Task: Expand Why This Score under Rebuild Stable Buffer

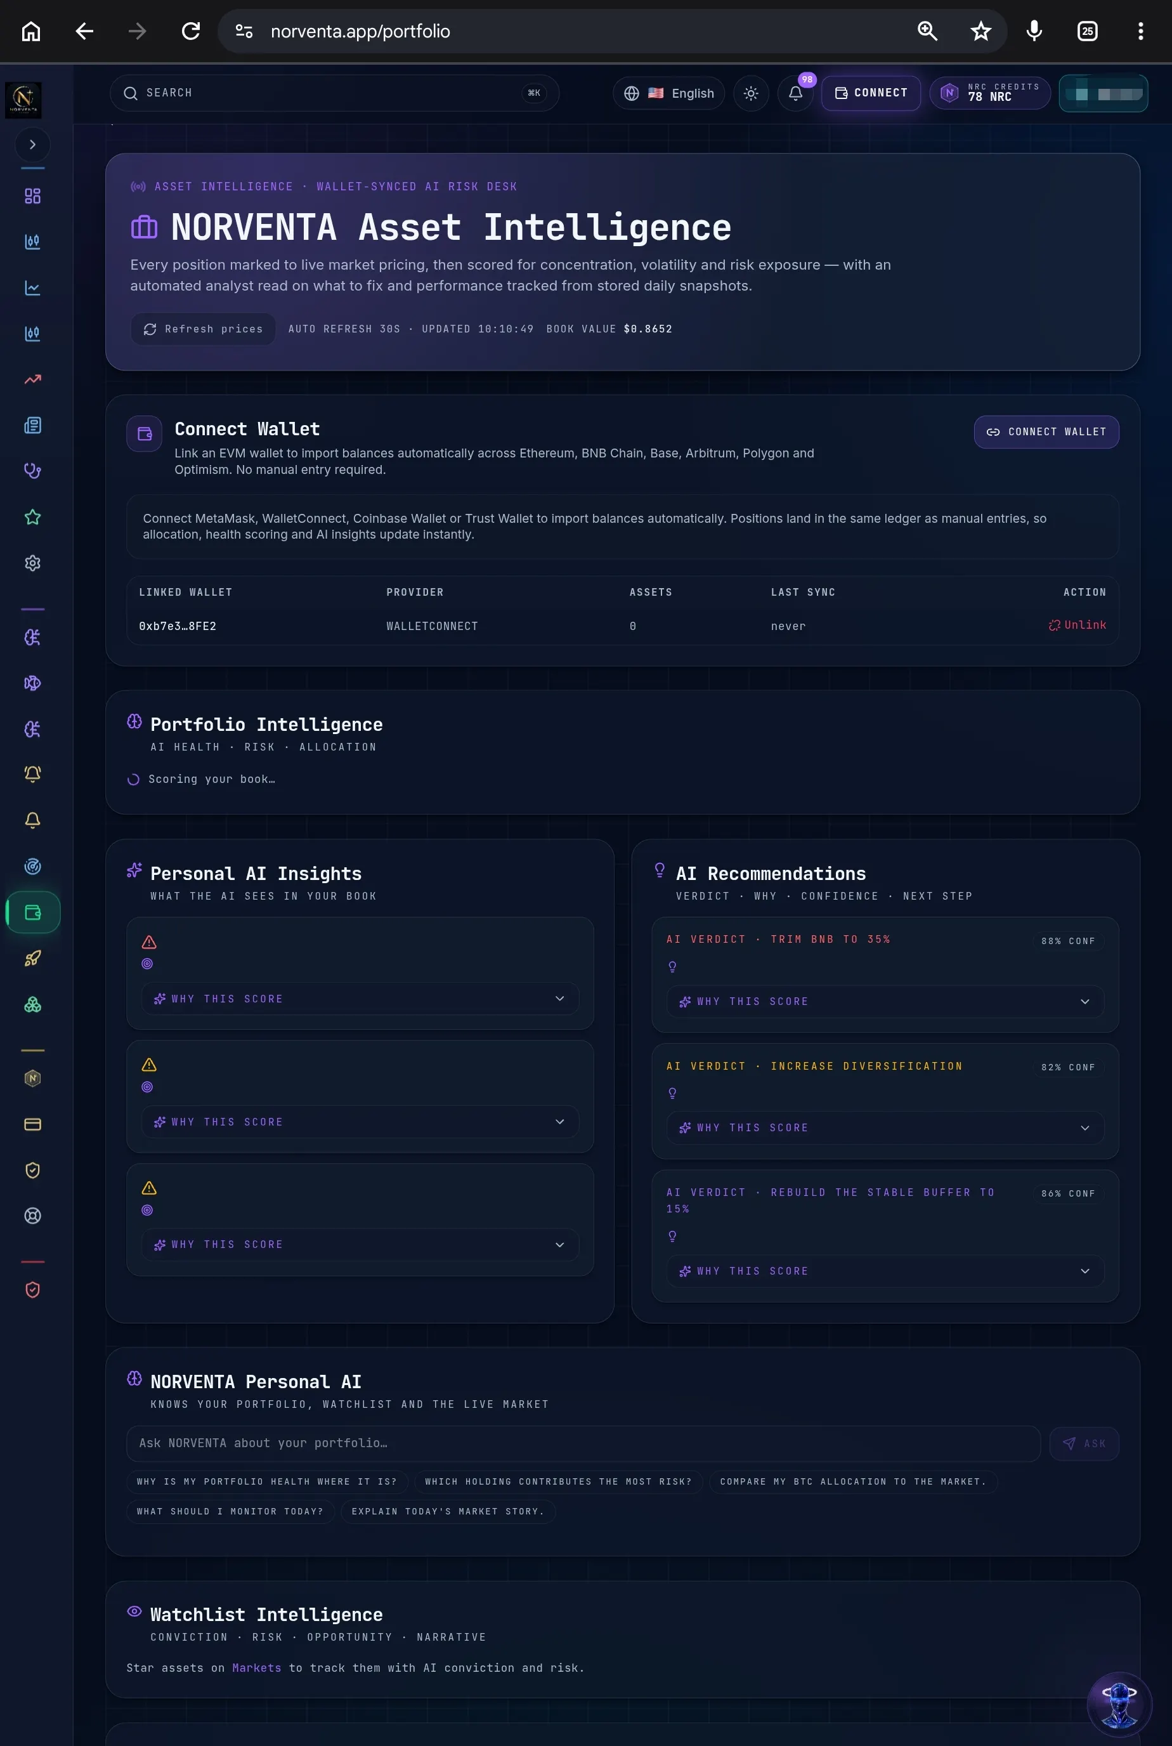Action: (x=885, y=1271)
